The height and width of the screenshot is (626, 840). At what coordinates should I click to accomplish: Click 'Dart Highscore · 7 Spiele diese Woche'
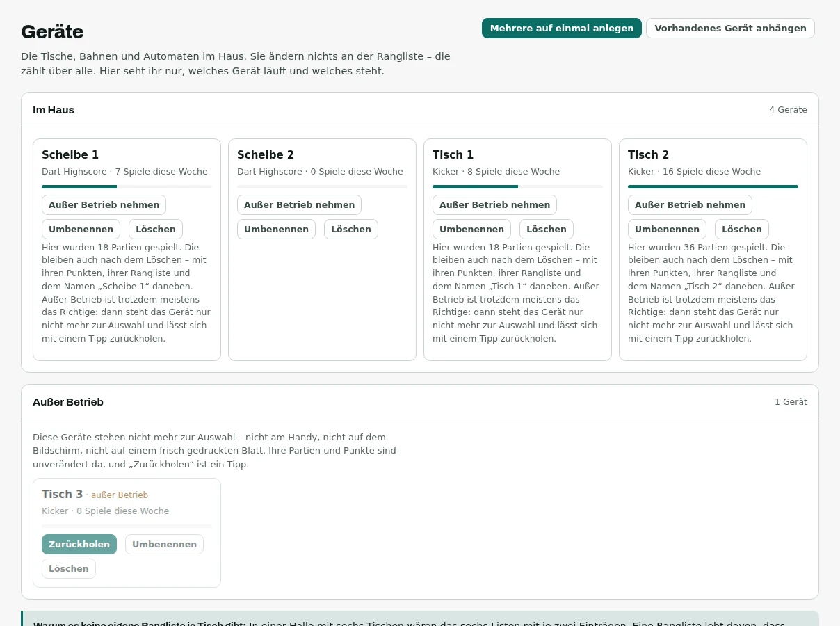click(124, 172)
